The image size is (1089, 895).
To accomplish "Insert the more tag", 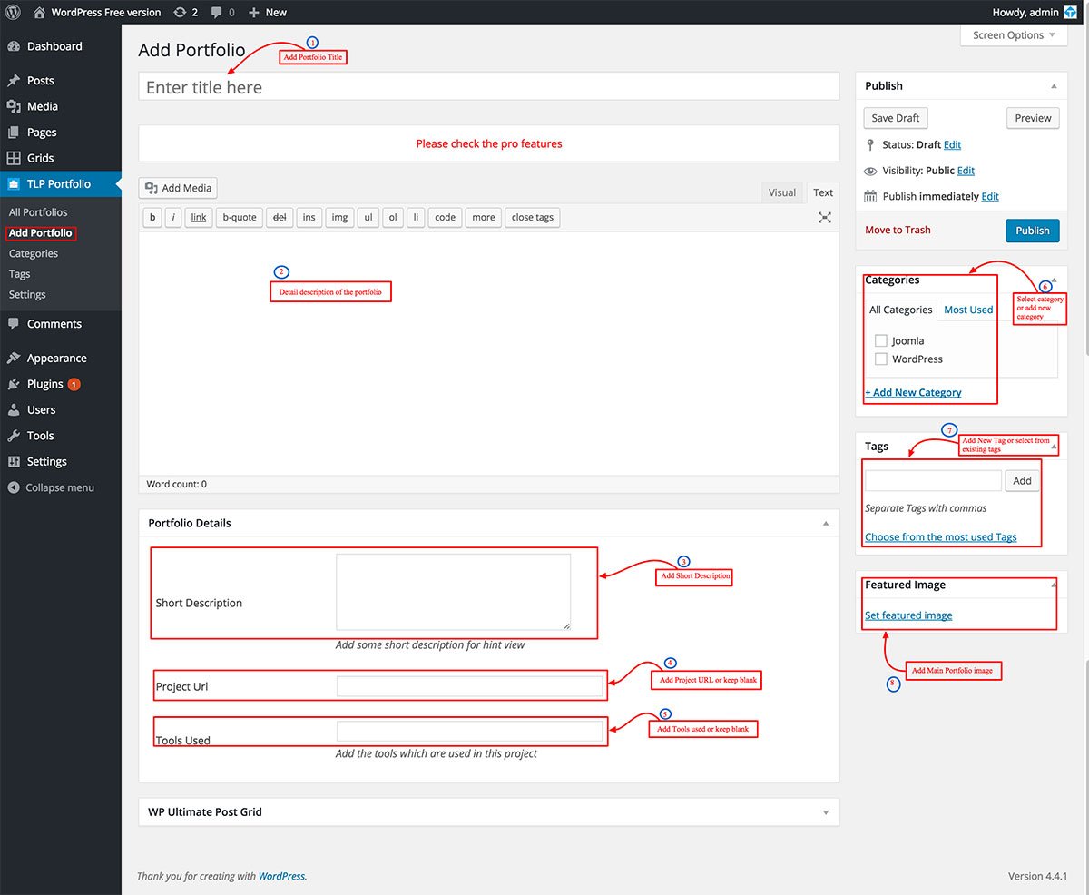I will tap(484, 218).
